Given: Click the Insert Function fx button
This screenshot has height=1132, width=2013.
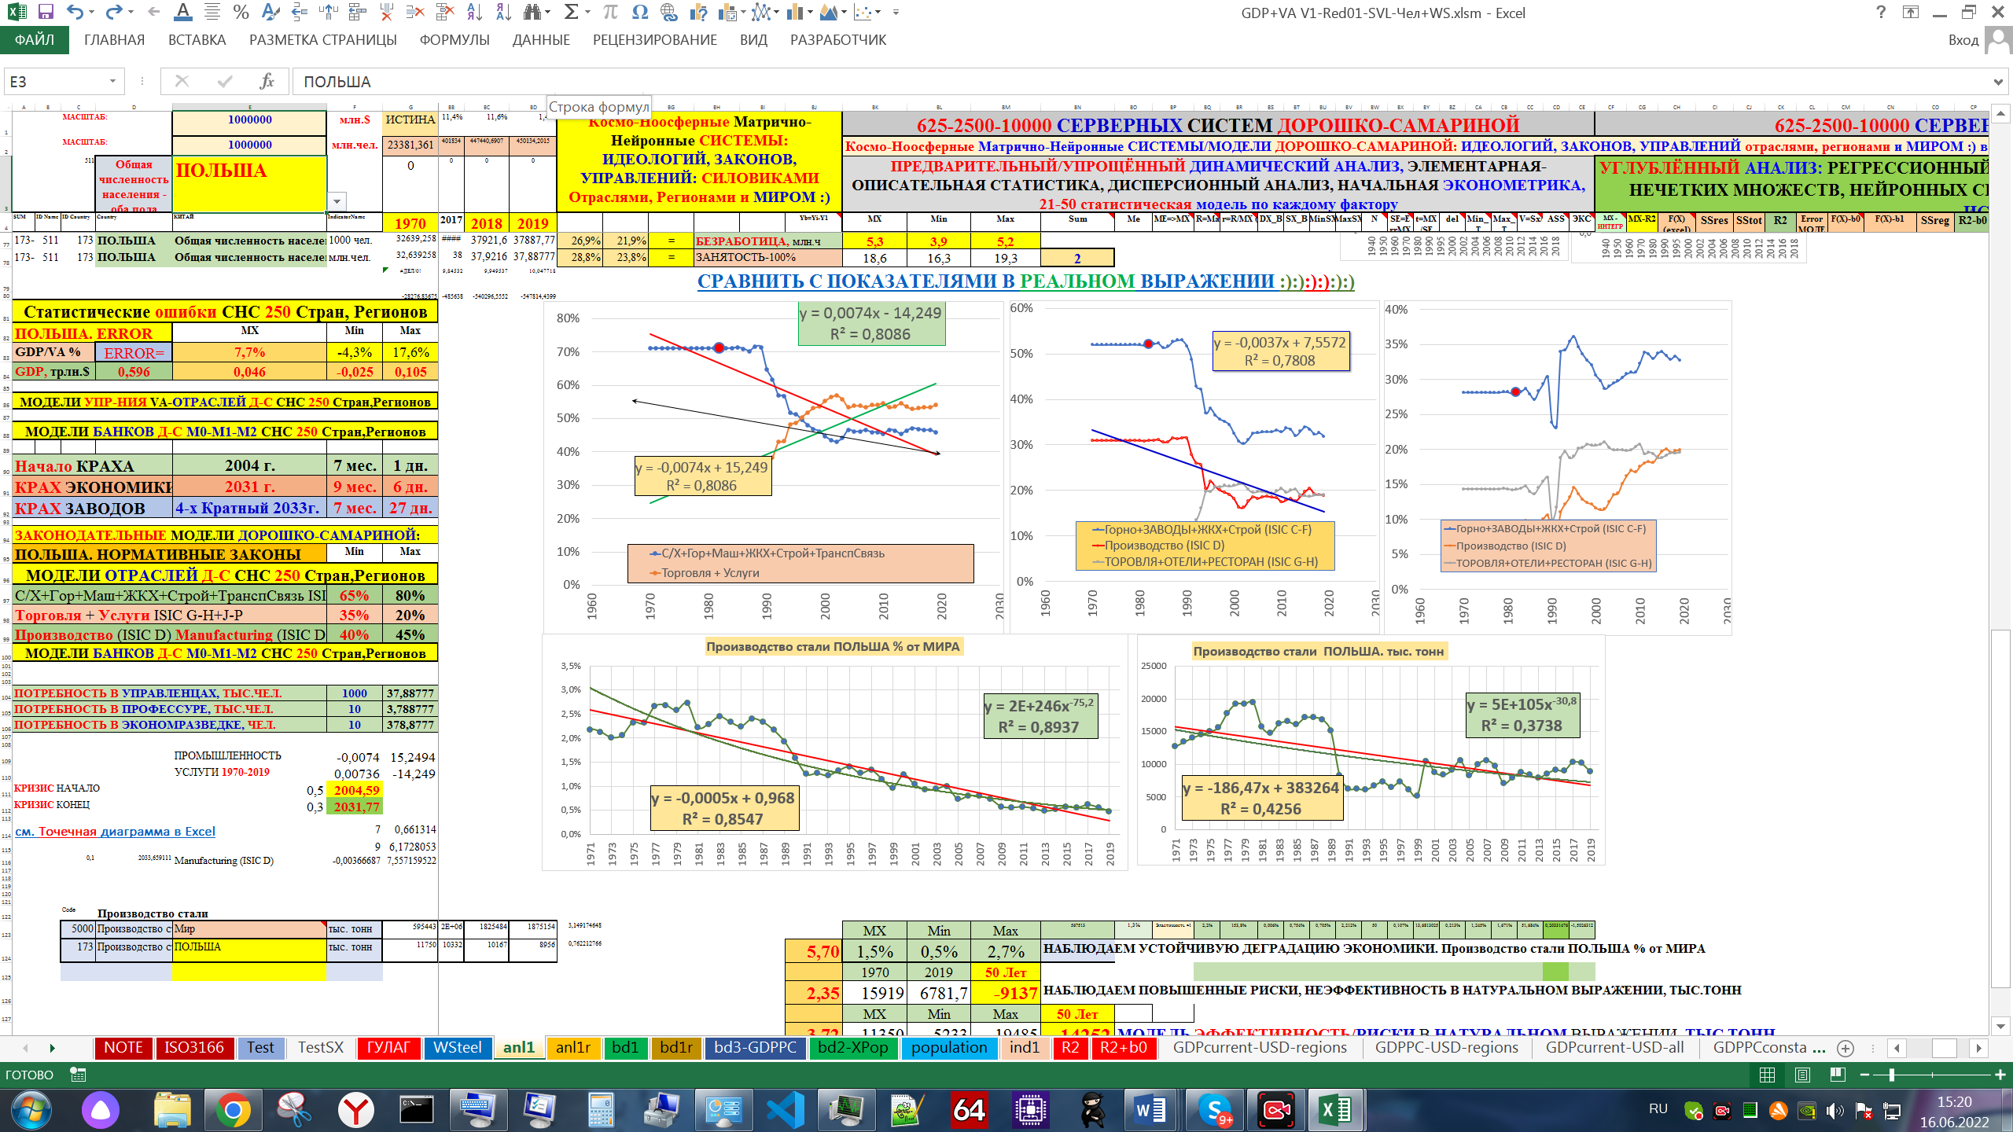Looking at the screenshot, I should (267, 81).
